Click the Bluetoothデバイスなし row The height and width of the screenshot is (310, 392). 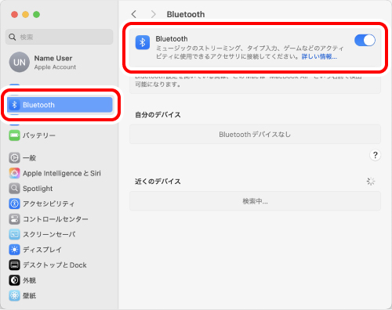(x=255, y=135)
